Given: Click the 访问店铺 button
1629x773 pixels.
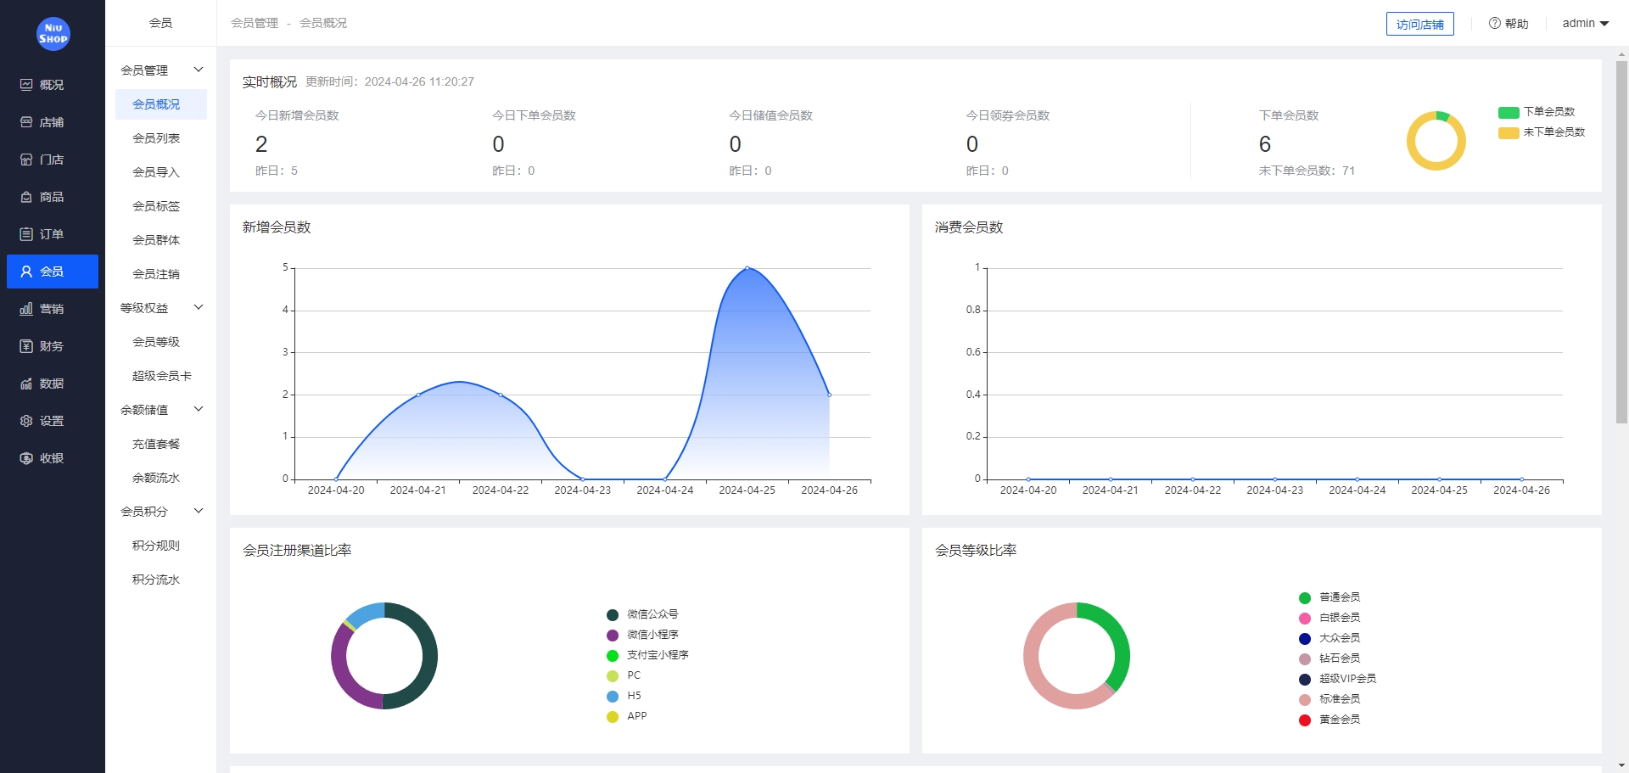Looking at the screenshot, I should (x=1419, y=24).
